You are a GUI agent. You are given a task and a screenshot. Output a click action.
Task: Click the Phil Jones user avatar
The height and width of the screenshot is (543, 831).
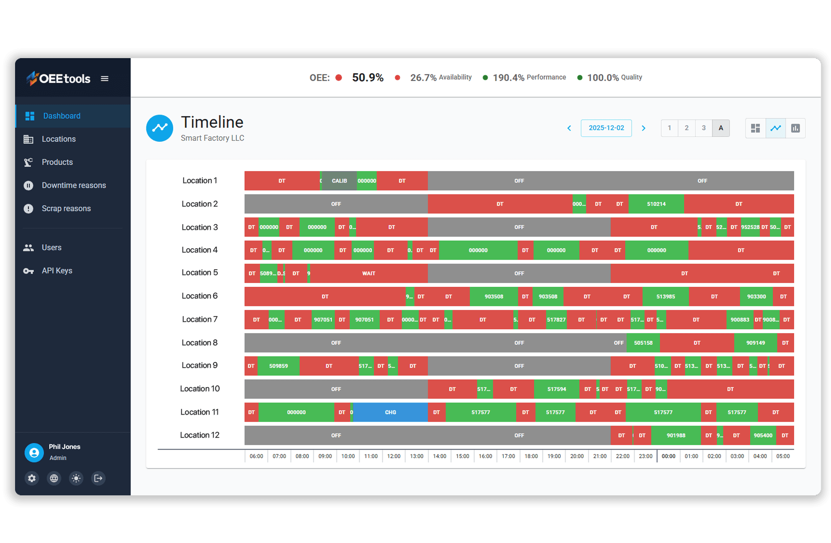[34, 453]
